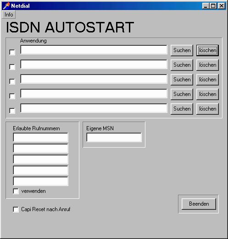Click the Netdial app icon in title bar
The width and height of the screenshot is (228, 239).
[x=6, y=6]
